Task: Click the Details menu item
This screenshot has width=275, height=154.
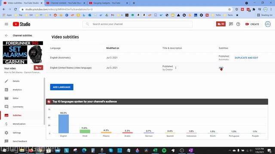Action: (16, 81)
